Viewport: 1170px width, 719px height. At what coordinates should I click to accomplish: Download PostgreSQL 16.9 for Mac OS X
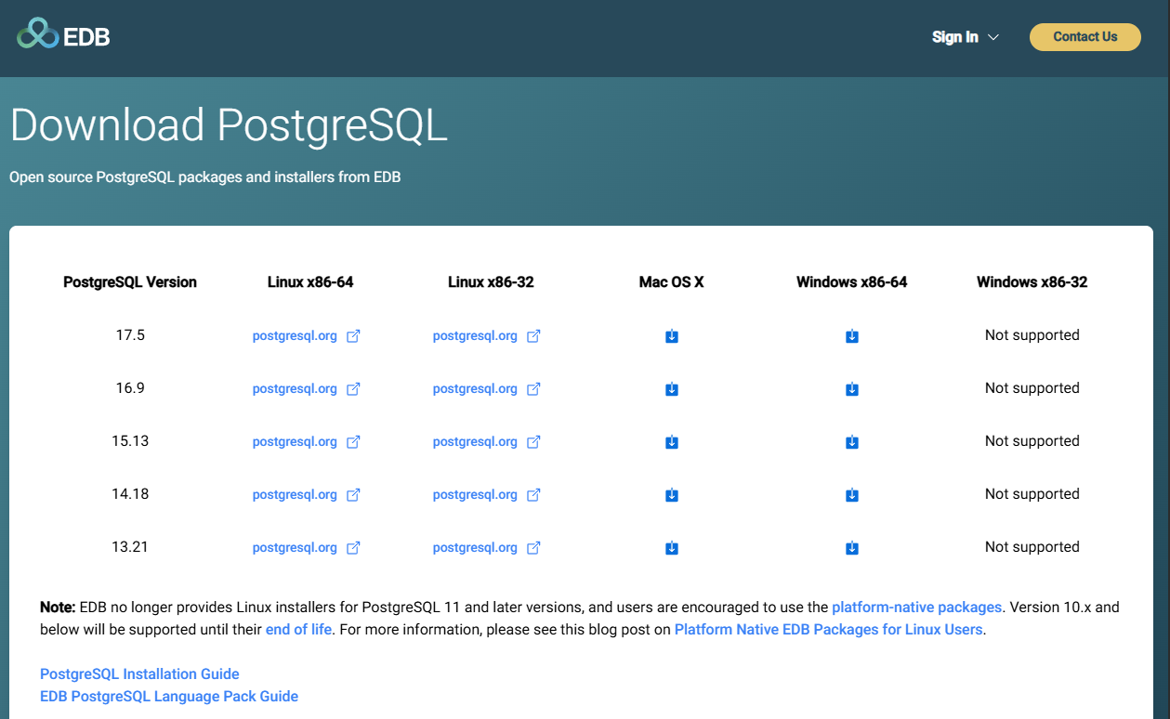[x=672, y=389]
